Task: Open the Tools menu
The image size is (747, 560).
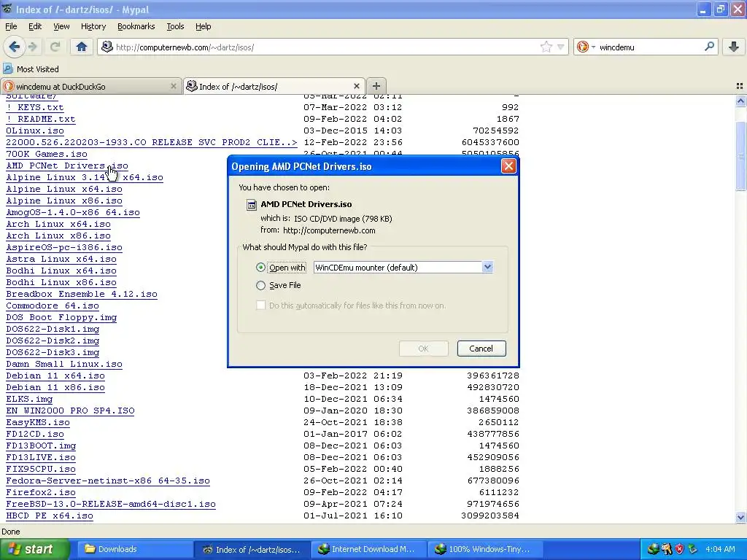Action: tap(175, 26)
